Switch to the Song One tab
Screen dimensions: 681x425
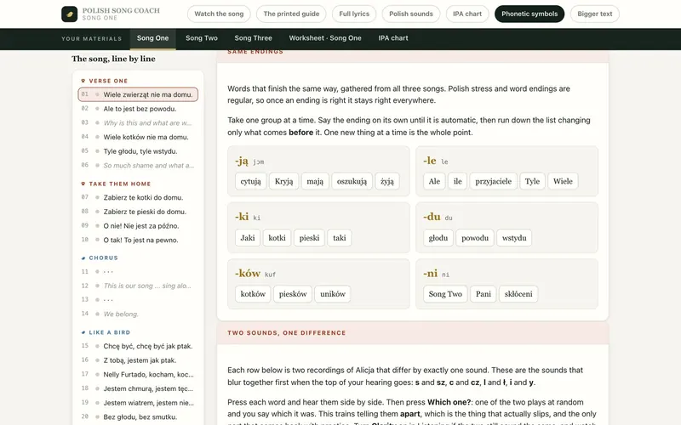(152, 38)
